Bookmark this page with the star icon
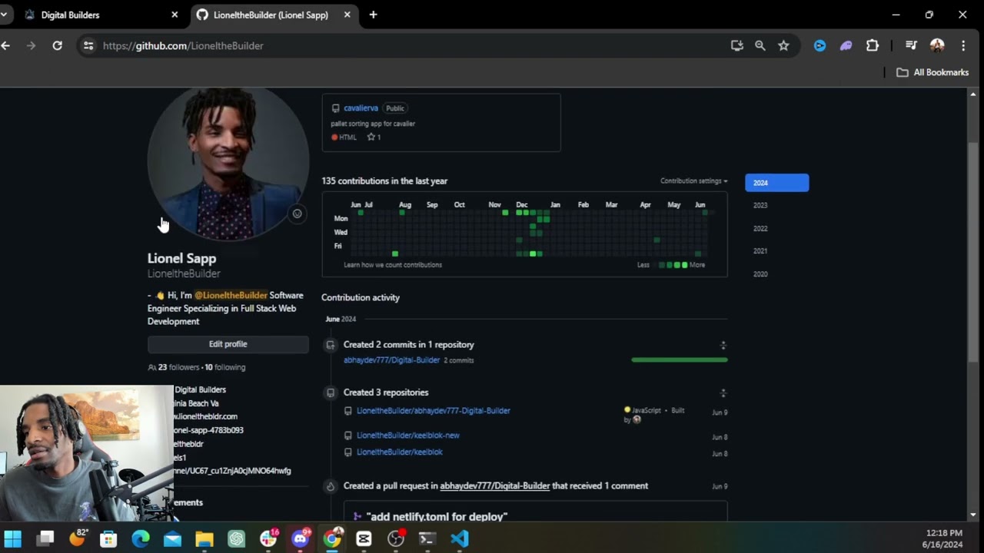Viewport: 984px width, 553px height. point(783,46)
